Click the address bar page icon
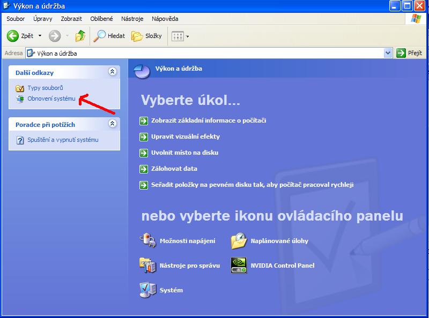Screen dimensions: 429x318 tap(31, 53)
